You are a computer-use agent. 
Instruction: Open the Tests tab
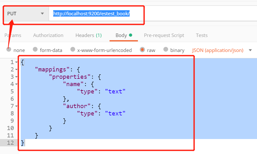pos(202,35)
